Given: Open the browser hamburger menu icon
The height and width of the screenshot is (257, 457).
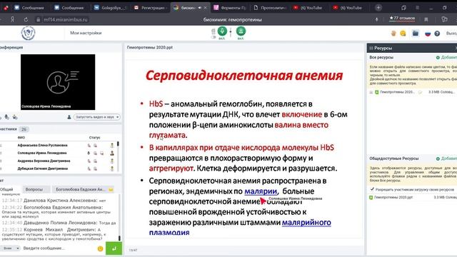Looking at the screenshot, I should [417, 8].
